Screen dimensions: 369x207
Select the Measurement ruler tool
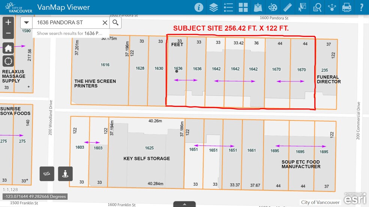coord(287,7)
